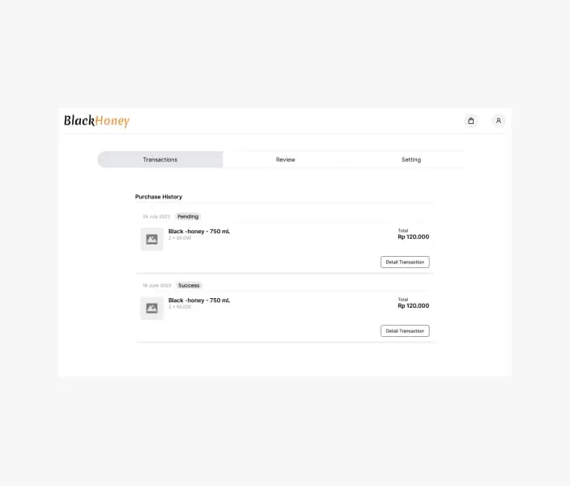Click the Pending status badge
This screenshot has width=570, height=486.
(x=188, y=216)
